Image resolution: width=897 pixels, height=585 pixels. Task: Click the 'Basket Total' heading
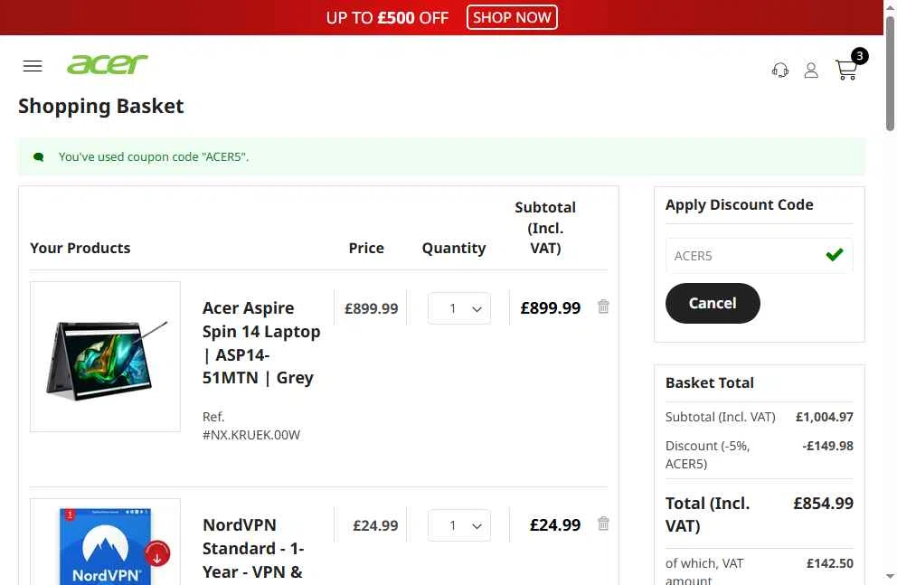[709, 382]
